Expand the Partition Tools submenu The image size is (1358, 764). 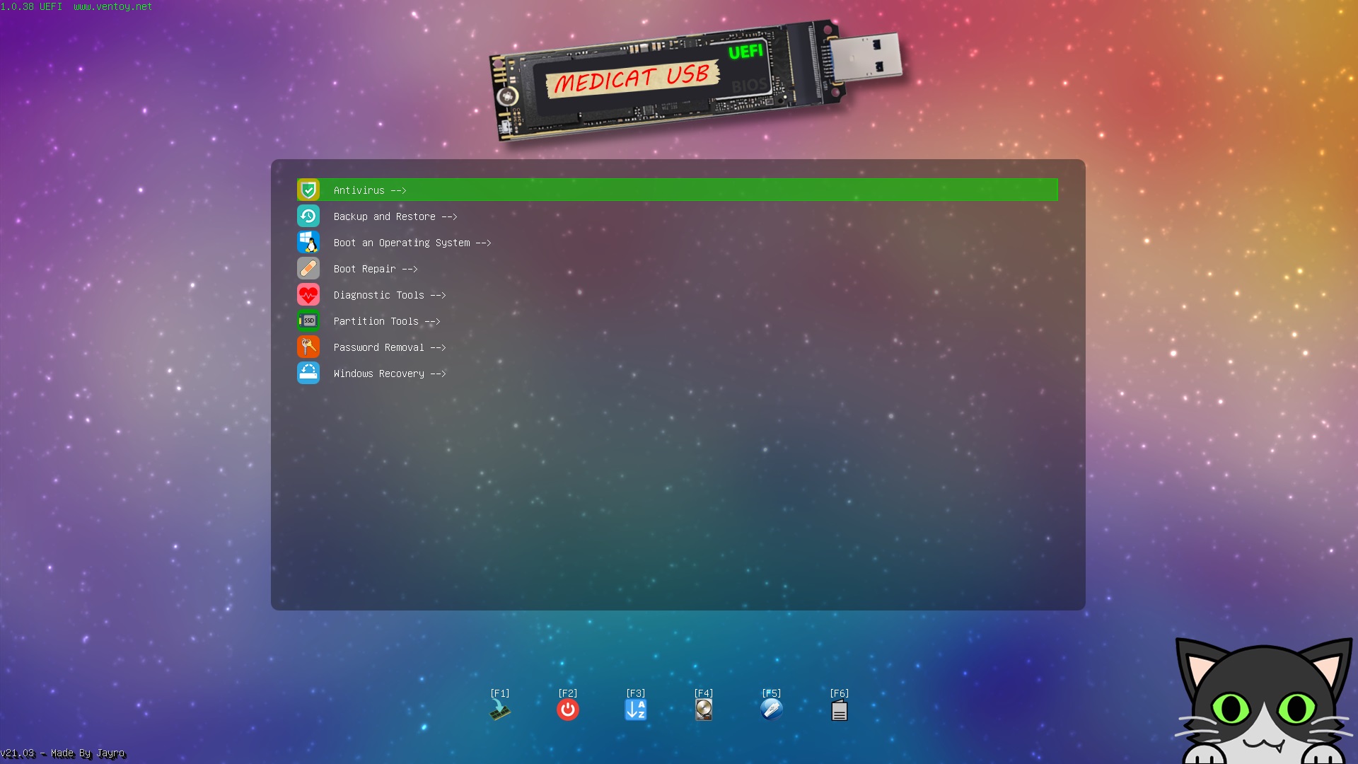click(x=386, y=321)
